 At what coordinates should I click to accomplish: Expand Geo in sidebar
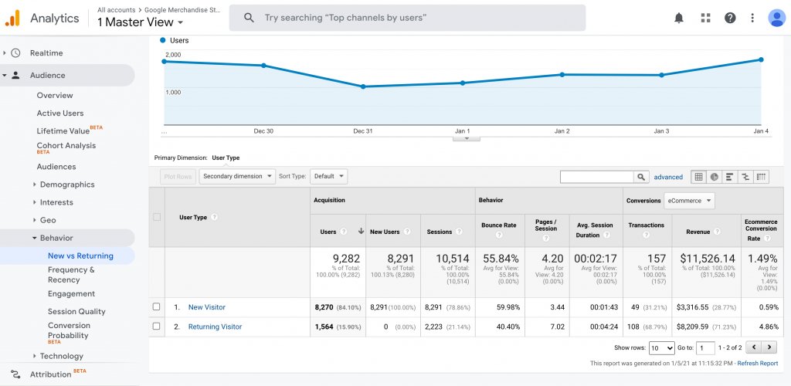coord(34,220)
